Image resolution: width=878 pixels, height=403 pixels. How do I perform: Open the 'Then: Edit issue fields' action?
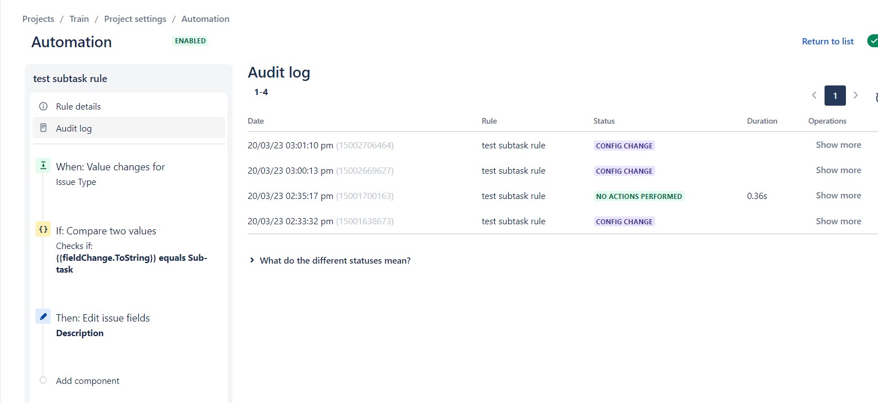(103, 318)
